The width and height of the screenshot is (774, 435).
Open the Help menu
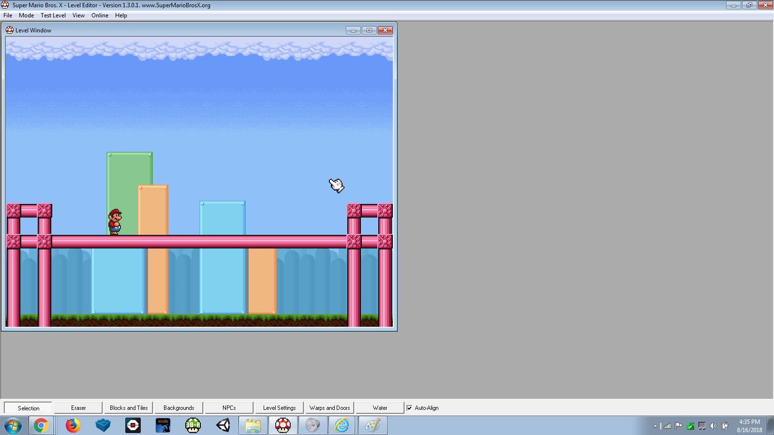coord(121,15)
